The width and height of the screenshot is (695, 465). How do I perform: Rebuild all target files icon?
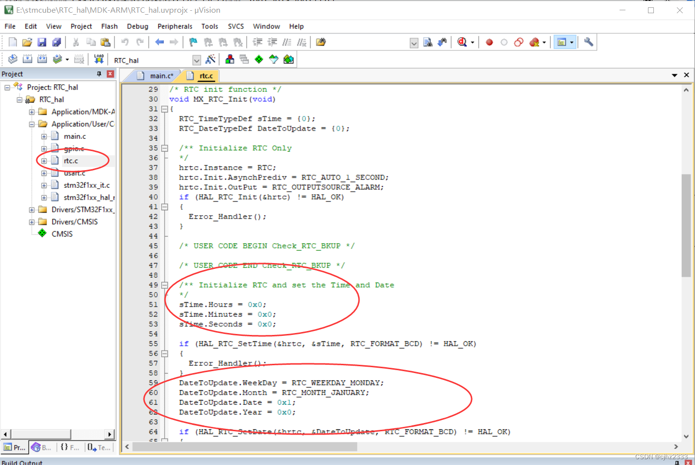[x=42, y=60]
